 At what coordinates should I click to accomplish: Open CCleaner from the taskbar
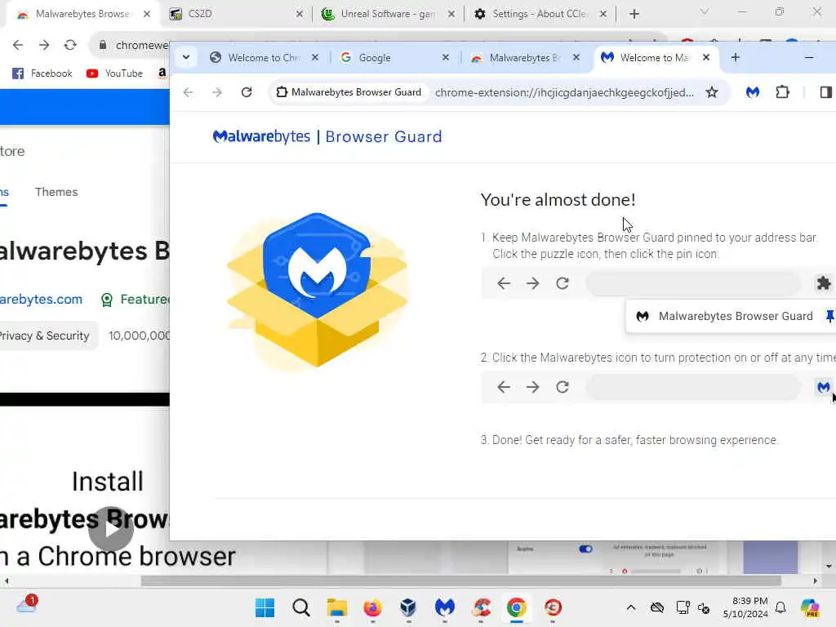(x=481, y=607)
